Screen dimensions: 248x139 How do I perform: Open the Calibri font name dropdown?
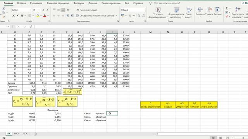coord(31,10)
